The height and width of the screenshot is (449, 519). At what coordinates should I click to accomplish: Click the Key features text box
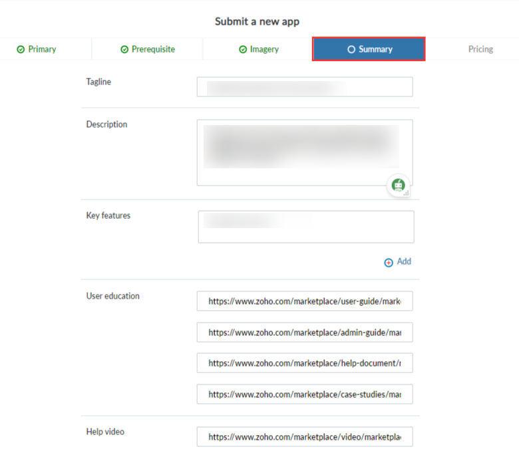(305, 227)
